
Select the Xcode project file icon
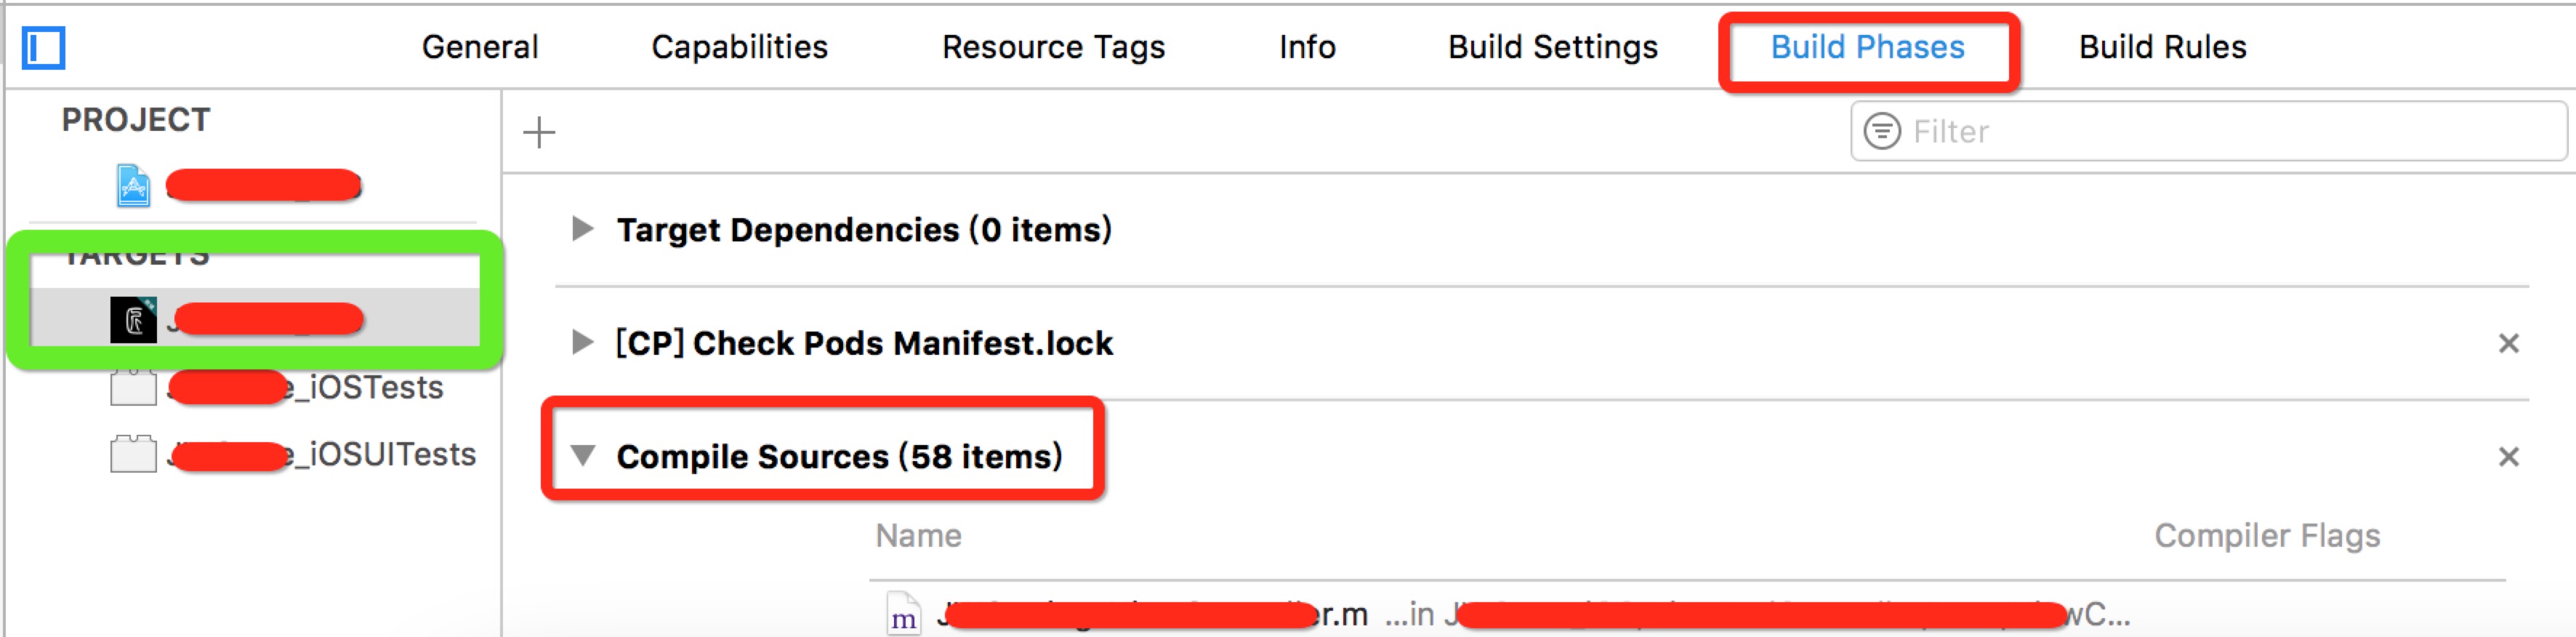[133, 185]
